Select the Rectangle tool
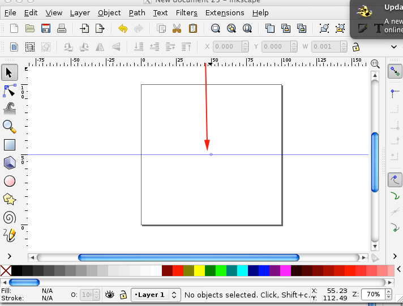Screen dimensions: 403x306 coord(10,145)
